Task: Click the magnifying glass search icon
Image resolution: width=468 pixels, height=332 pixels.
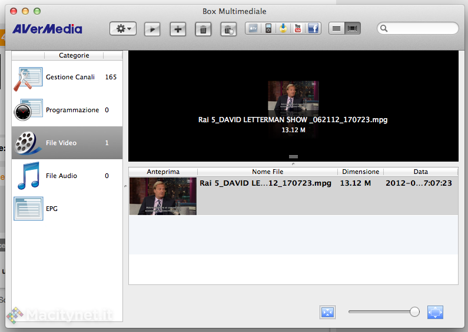Action: pyautogui.click(x=384, y=28)
